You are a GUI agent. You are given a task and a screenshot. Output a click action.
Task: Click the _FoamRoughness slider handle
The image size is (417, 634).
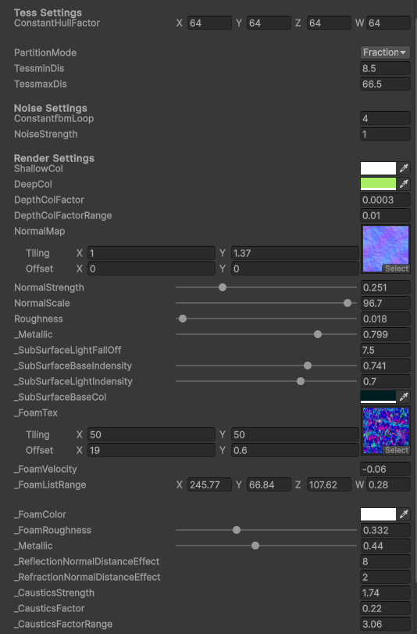point(237,530)
